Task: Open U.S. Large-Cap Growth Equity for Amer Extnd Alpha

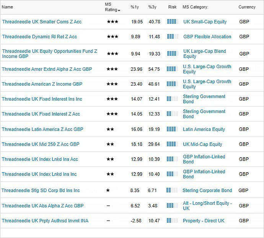Action: click(x=207, y=69)
